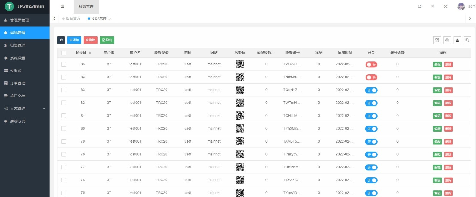Click the green 导出 button
Viewport: 476px width, 197px height.
(x=107, y=40)
